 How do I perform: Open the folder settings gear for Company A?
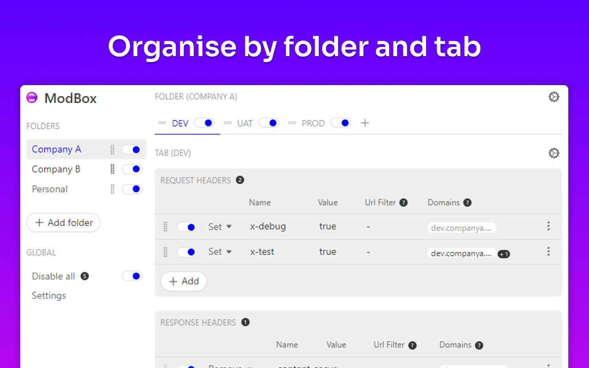click(554, 97)
